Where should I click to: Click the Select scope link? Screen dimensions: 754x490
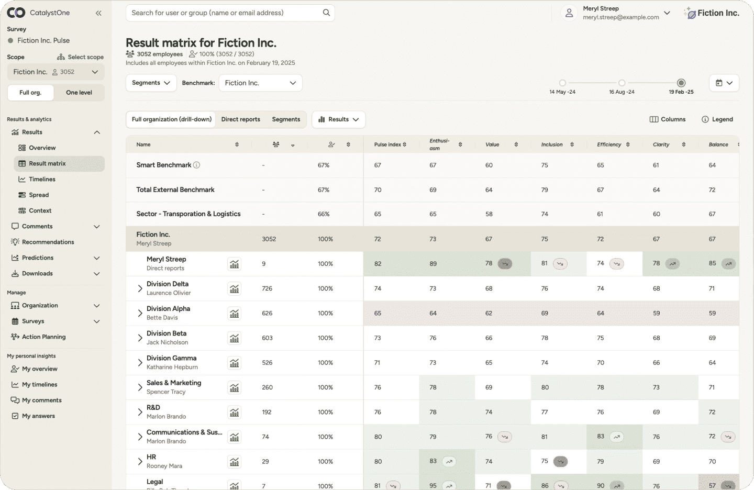point(80,57)
